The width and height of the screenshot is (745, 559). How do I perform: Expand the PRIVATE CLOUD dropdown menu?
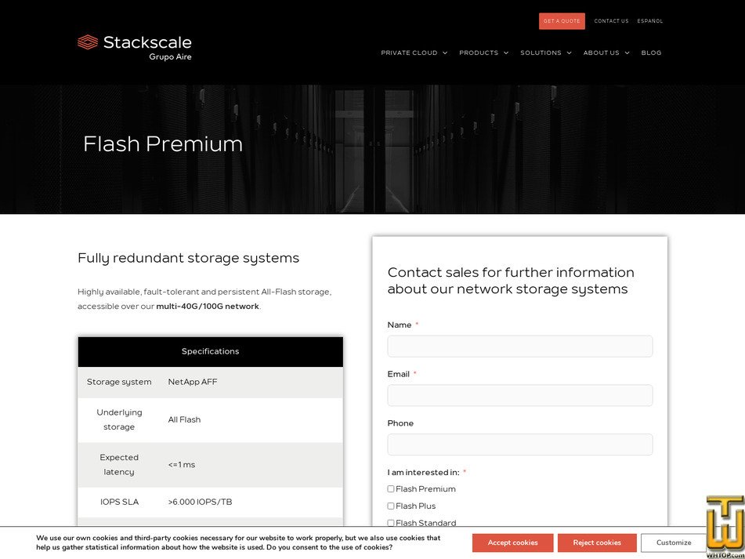(x=414, y=53)
